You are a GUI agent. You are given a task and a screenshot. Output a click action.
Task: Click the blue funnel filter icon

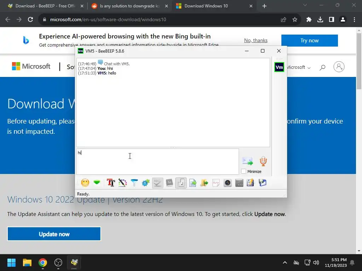point(134,183)
